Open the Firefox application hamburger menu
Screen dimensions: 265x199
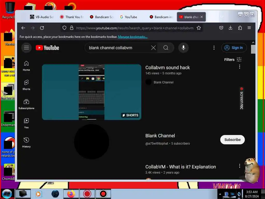point(249,28)
